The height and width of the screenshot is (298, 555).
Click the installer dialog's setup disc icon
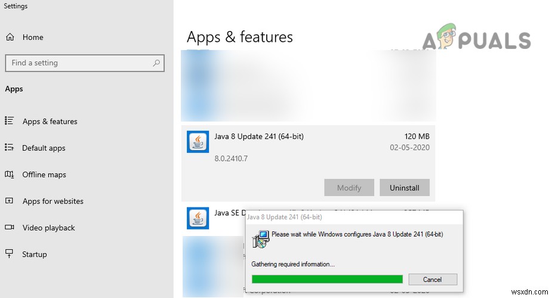pos(261,240)
